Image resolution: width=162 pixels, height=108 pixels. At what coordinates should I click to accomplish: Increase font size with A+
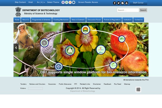click(38, 2)
